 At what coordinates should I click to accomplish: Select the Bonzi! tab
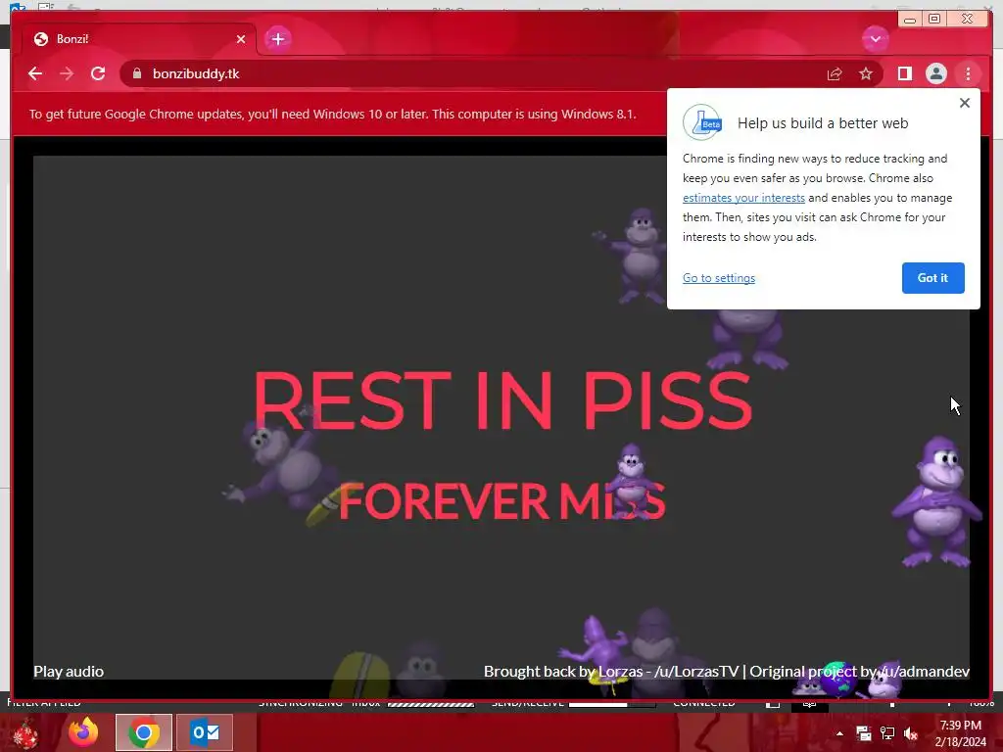(139, 39)
